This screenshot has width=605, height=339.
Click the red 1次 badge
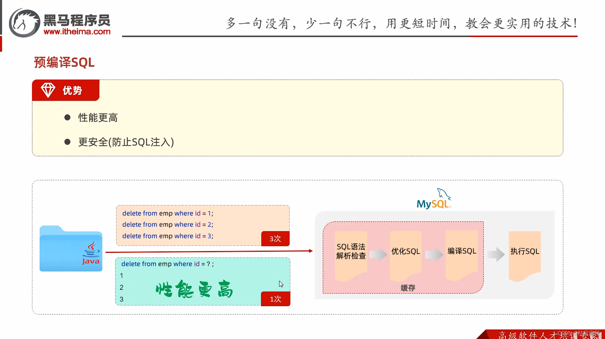click(276, 299)
